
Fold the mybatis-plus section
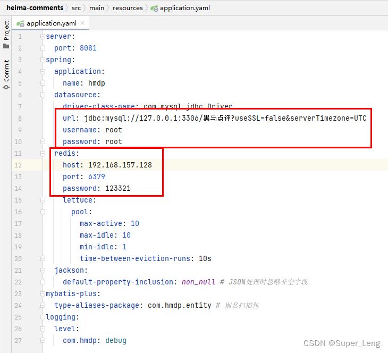[x=43, y=293]
